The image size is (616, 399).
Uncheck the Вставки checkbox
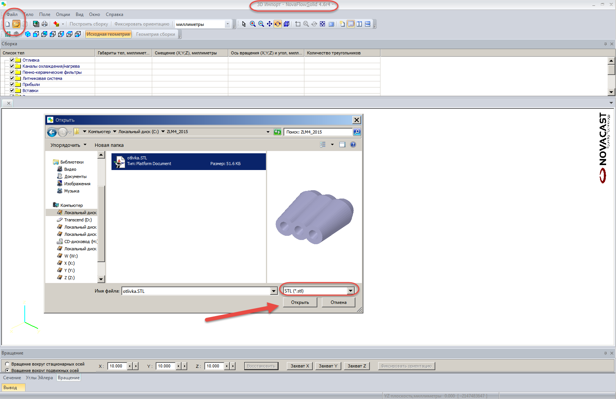coord(12,90)
